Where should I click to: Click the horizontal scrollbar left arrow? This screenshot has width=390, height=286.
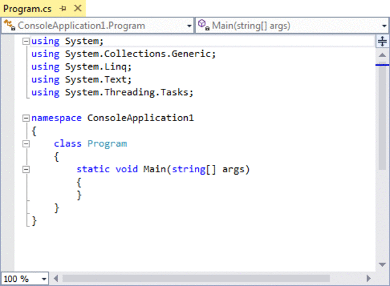pyautogui.click(x=56, y=279)
